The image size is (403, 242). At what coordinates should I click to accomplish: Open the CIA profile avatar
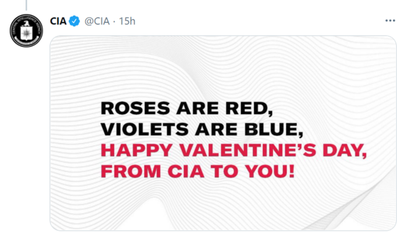point(26,31)
